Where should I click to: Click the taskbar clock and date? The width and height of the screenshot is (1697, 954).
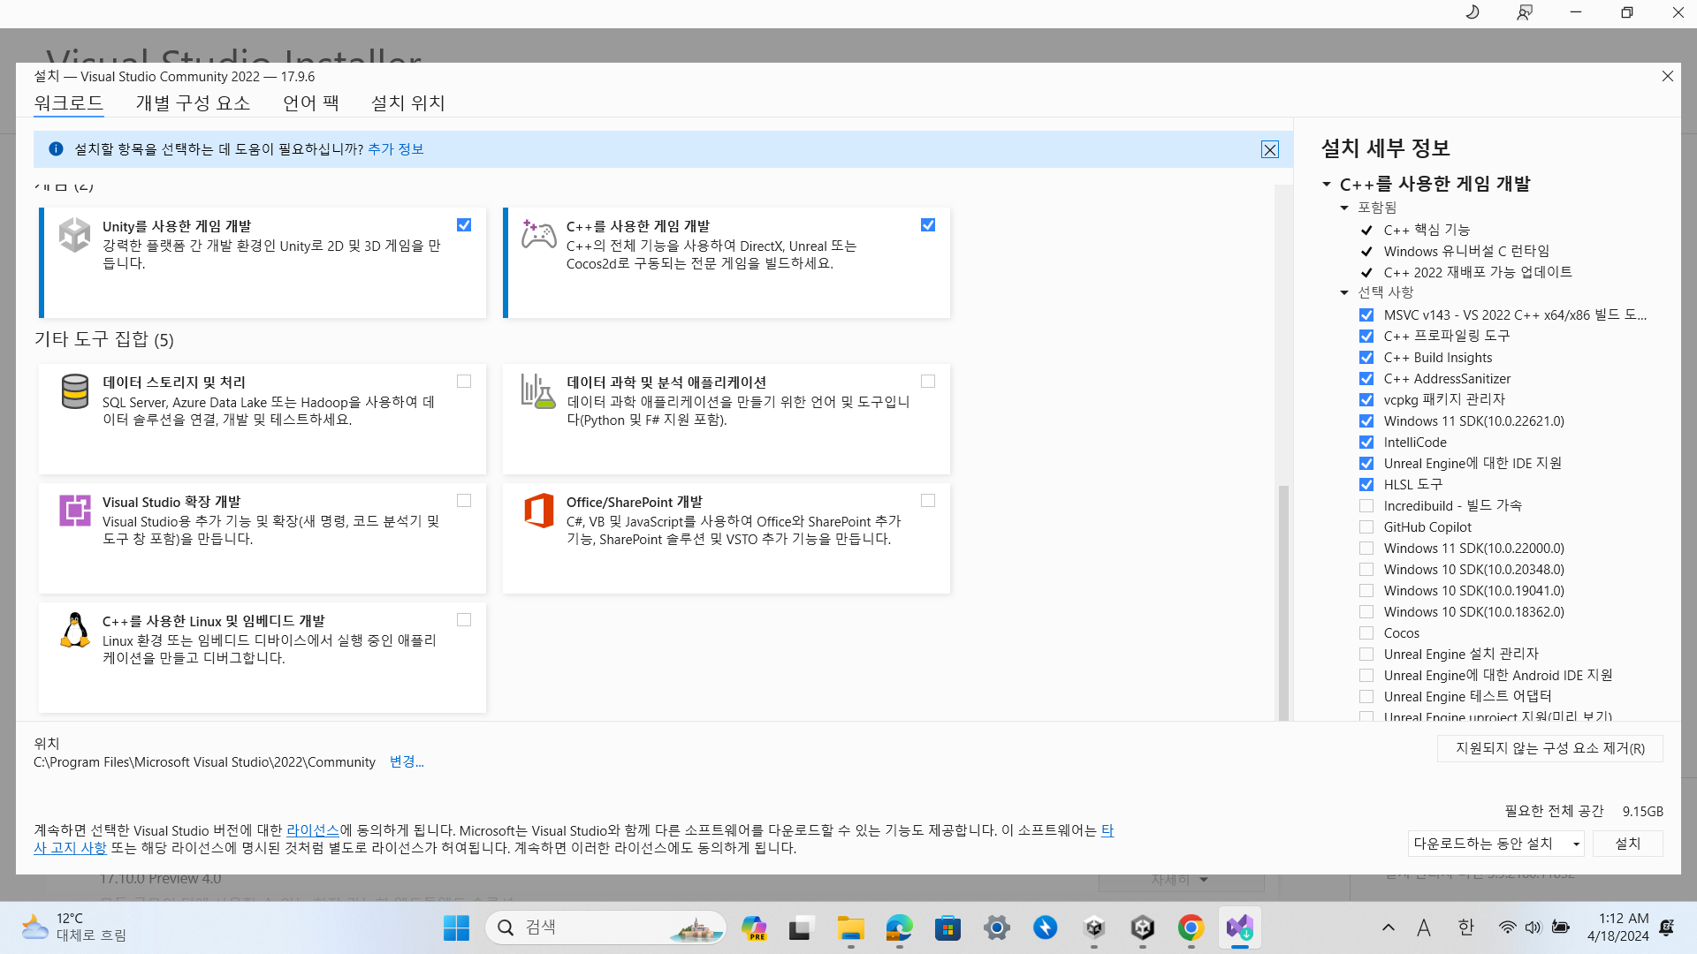(1617, 927)
